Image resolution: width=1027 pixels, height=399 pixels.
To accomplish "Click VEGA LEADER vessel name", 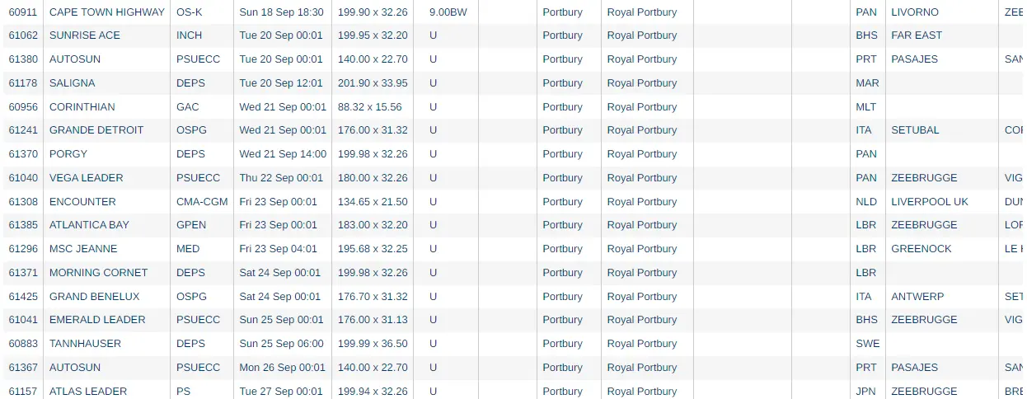I will [87, 178].
